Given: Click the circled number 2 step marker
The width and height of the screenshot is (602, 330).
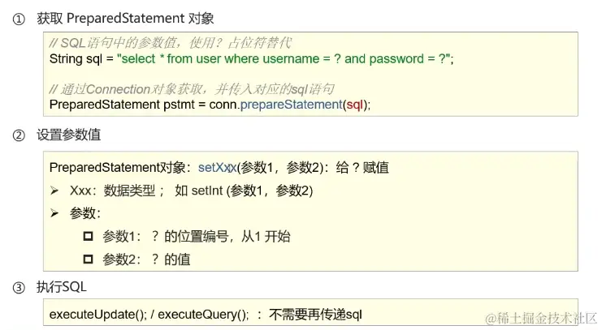Looking at the screenshot, I should point(19,135).
